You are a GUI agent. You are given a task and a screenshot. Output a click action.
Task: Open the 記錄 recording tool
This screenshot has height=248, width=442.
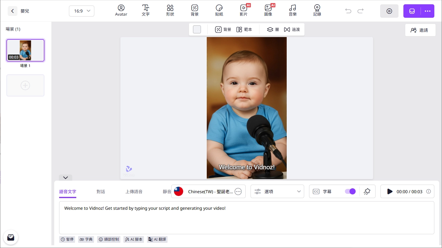(317, 10)
